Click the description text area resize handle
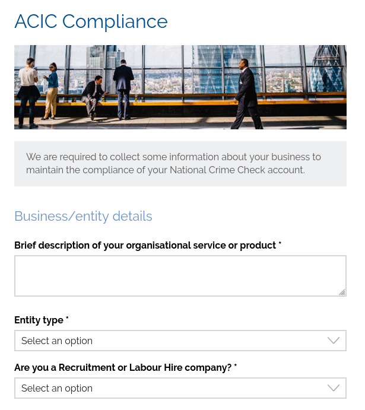 [342, 292]
